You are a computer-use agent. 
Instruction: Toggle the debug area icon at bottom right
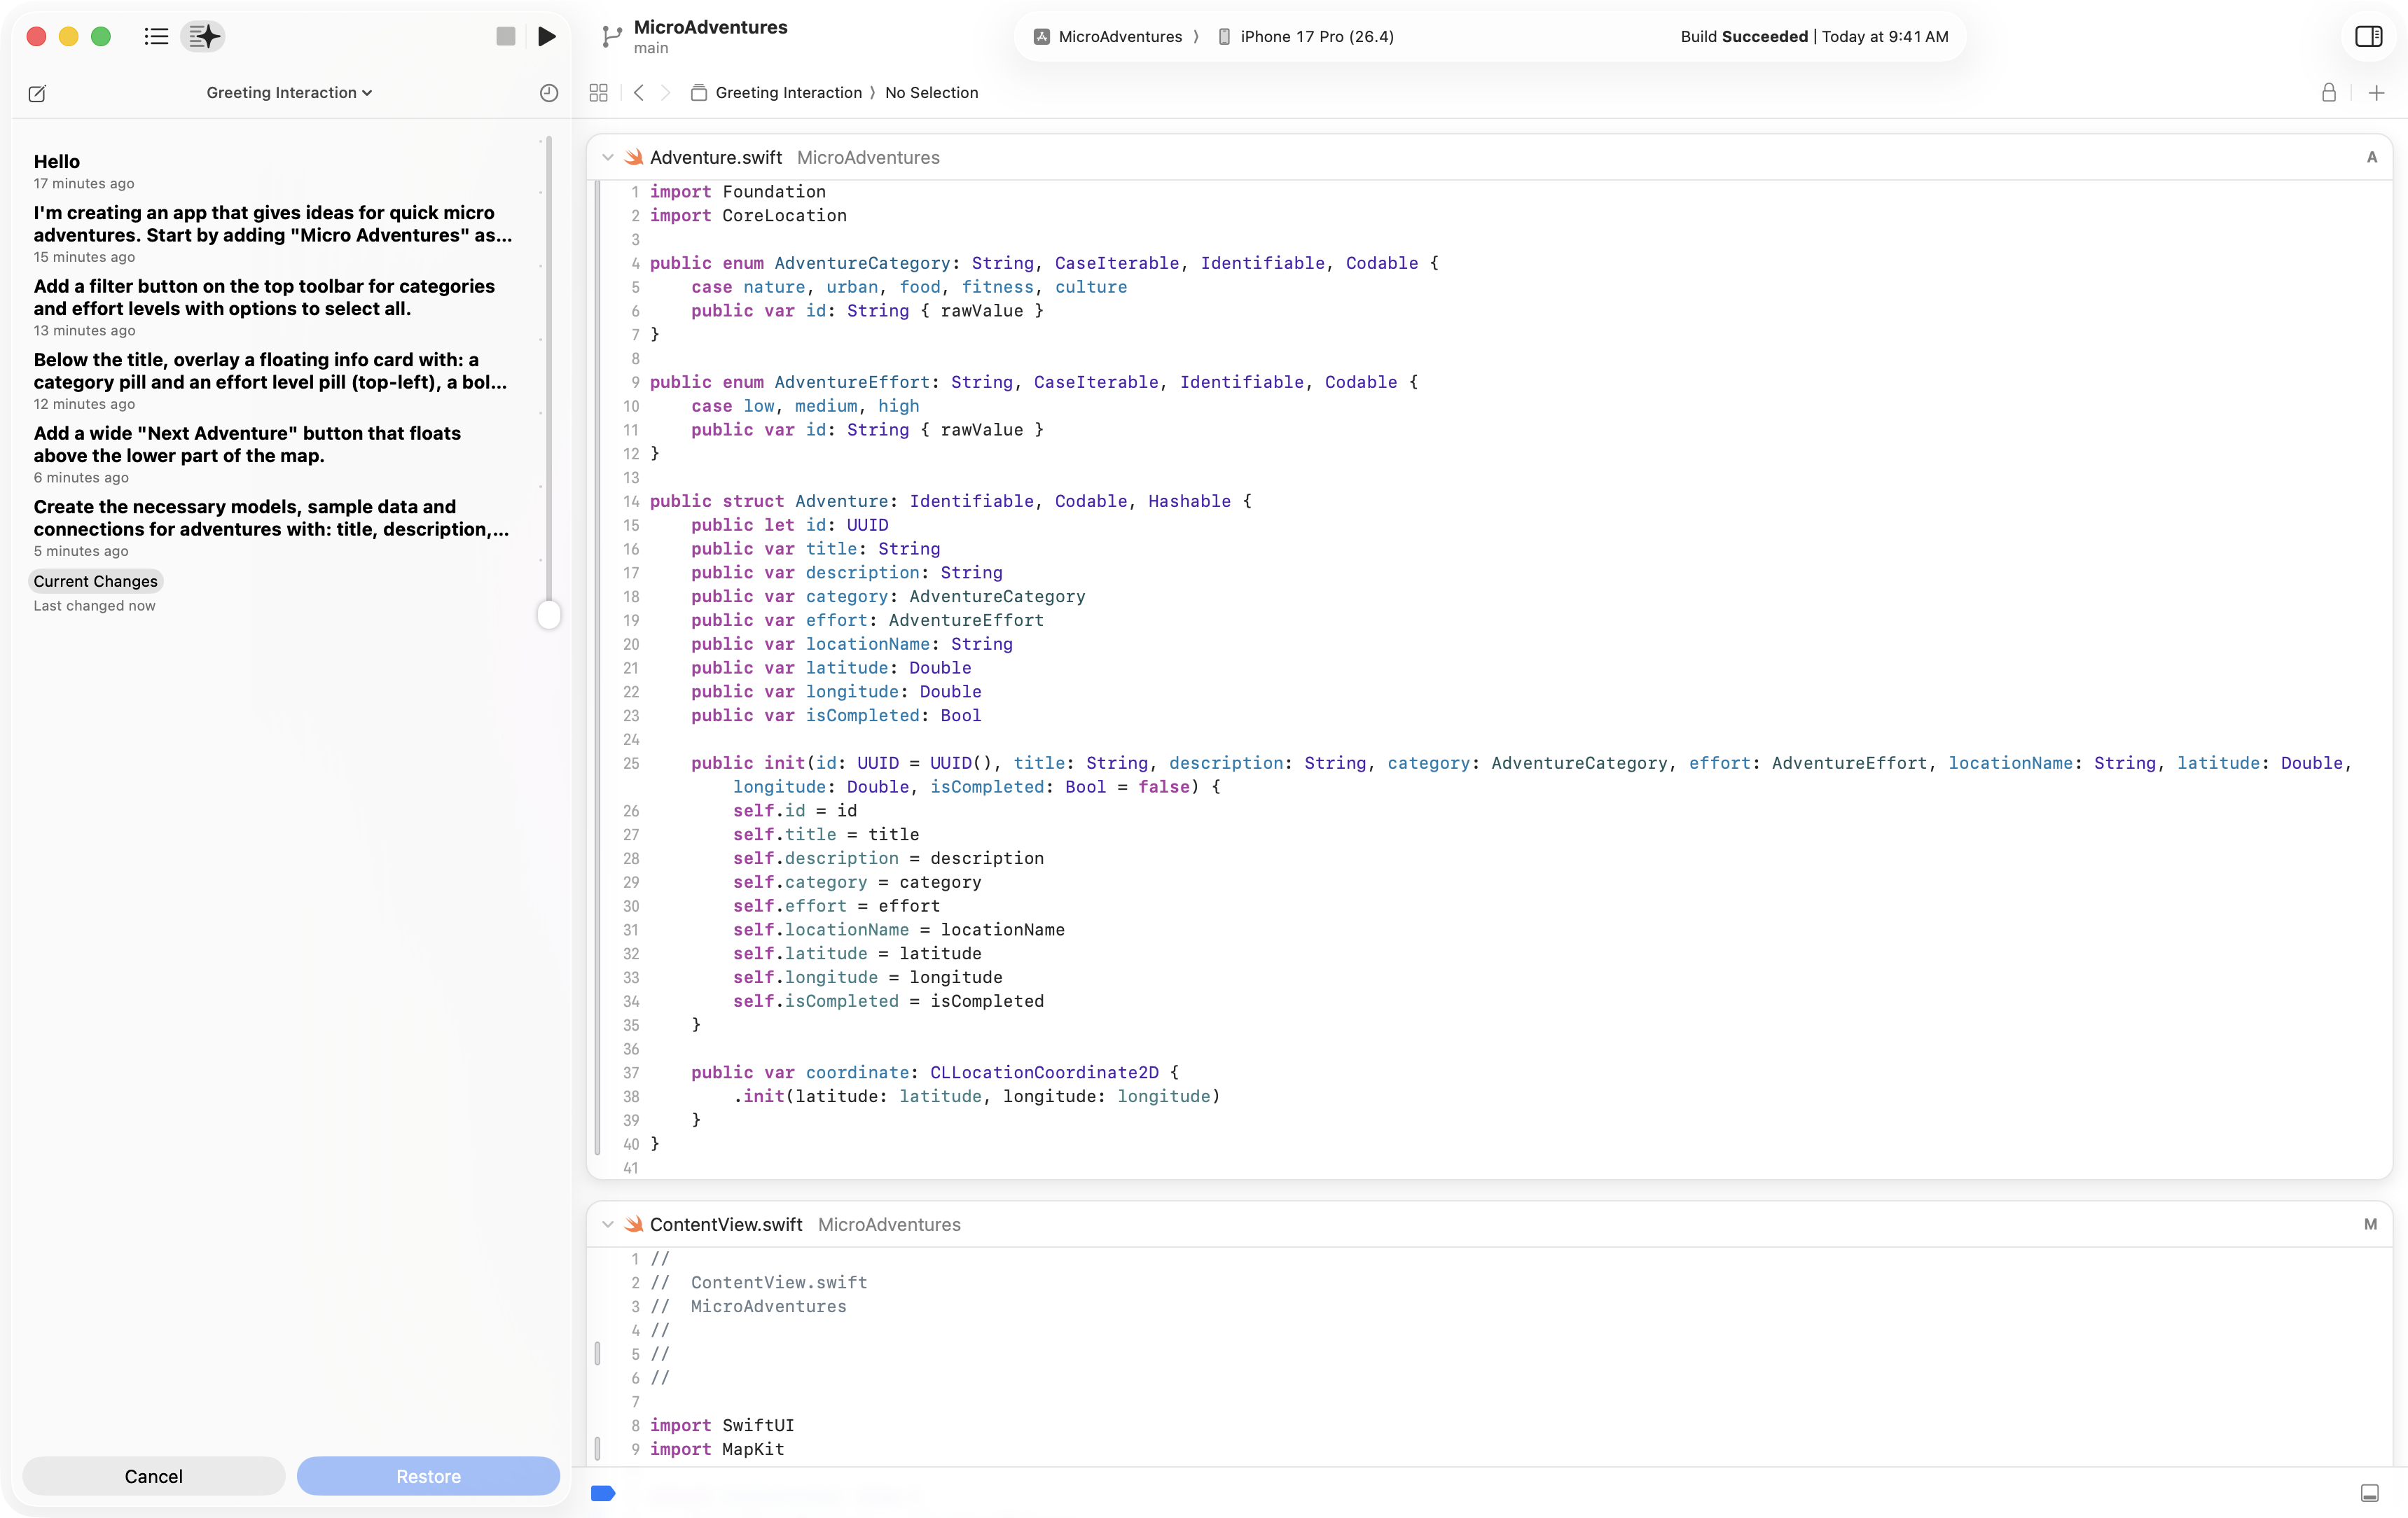click(x=2370, y=1494)
